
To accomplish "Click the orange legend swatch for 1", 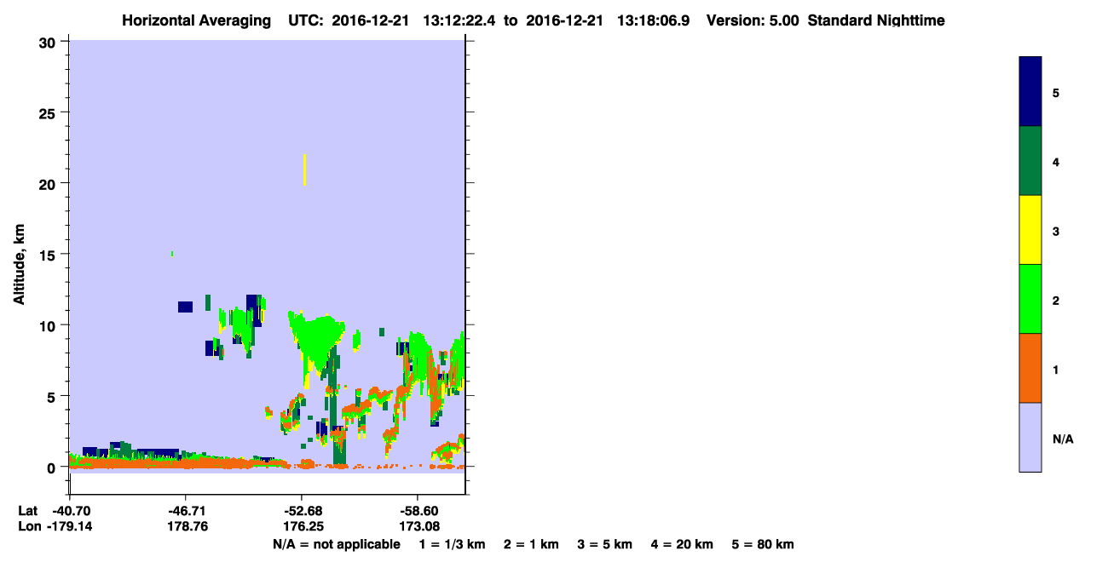I will point(1030,368).
